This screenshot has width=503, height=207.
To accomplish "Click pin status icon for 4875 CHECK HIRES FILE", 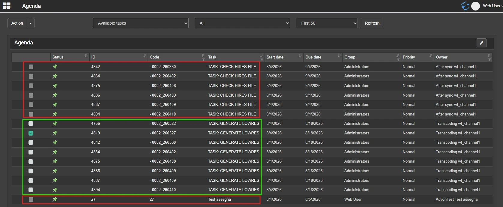I will pos(55,86).
